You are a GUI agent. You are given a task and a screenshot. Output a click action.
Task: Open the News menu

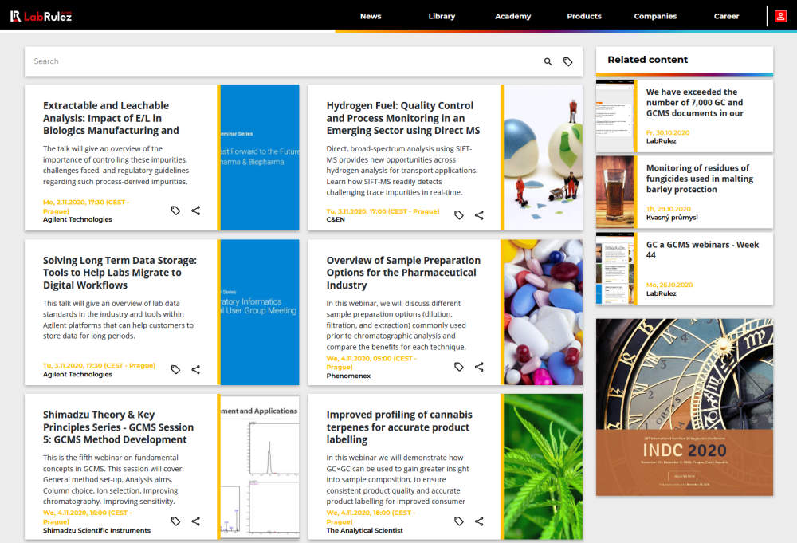371,16
